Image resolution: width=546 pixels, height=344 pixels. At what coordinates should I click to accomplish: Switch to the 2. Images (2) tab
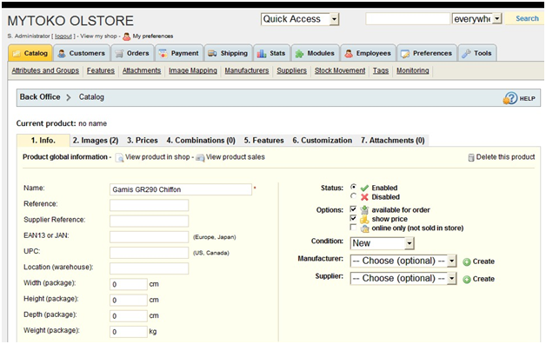coord(96,141)
